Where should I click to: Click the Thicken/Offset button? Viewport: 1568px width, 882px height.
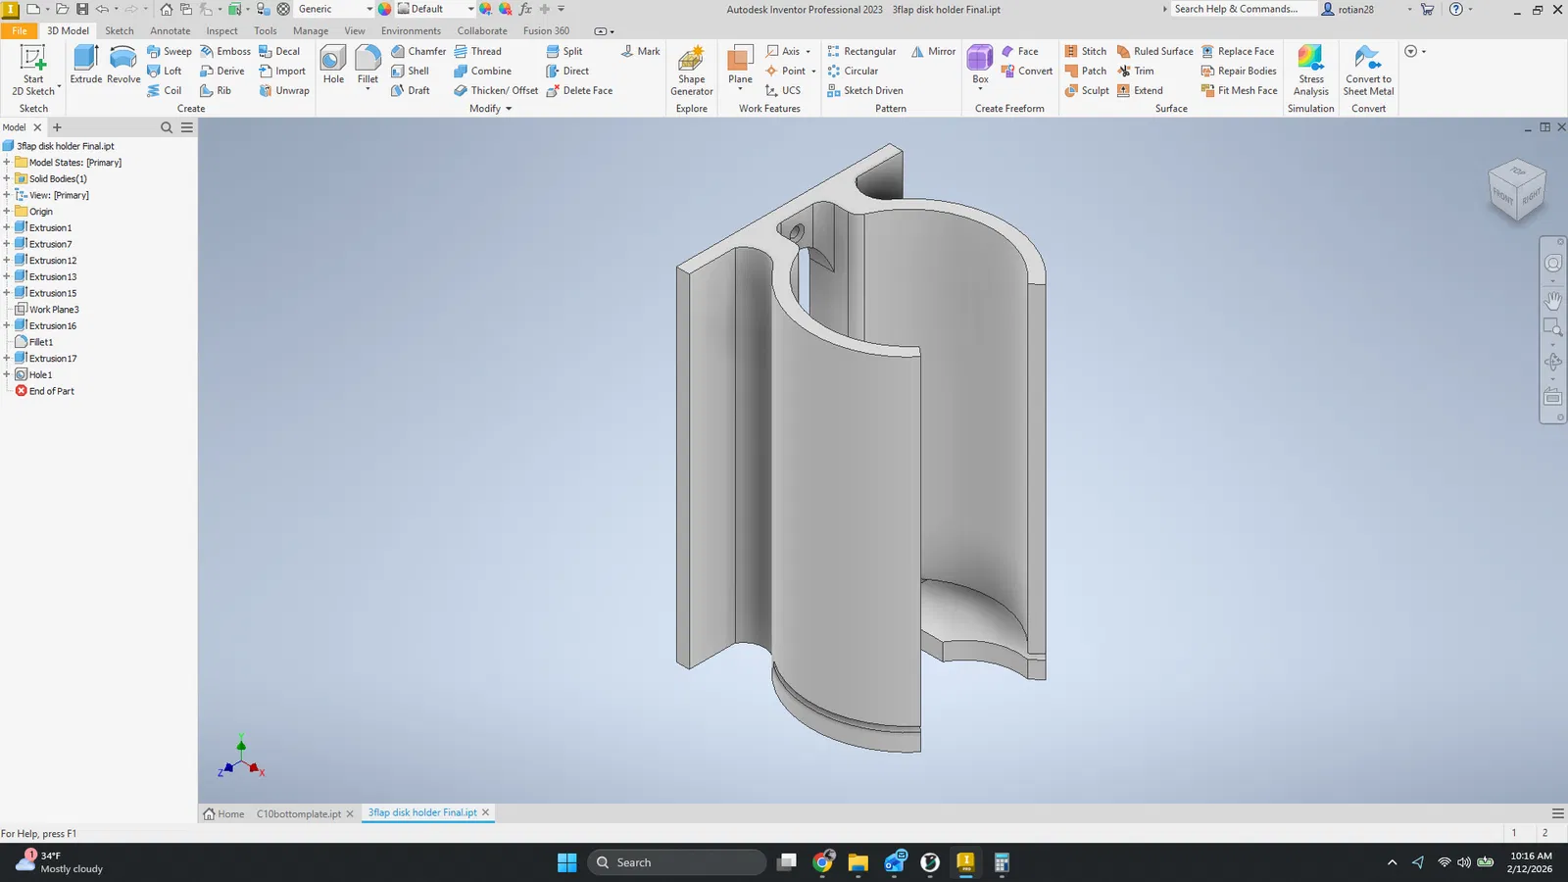[496, 90]
